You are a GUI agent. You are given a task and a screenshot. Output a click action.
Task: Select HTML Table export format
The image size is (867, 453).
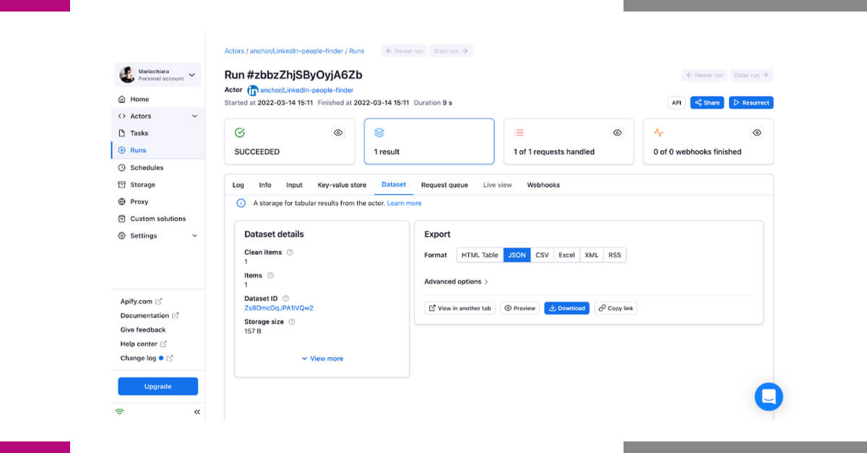[x=480, y=255]
